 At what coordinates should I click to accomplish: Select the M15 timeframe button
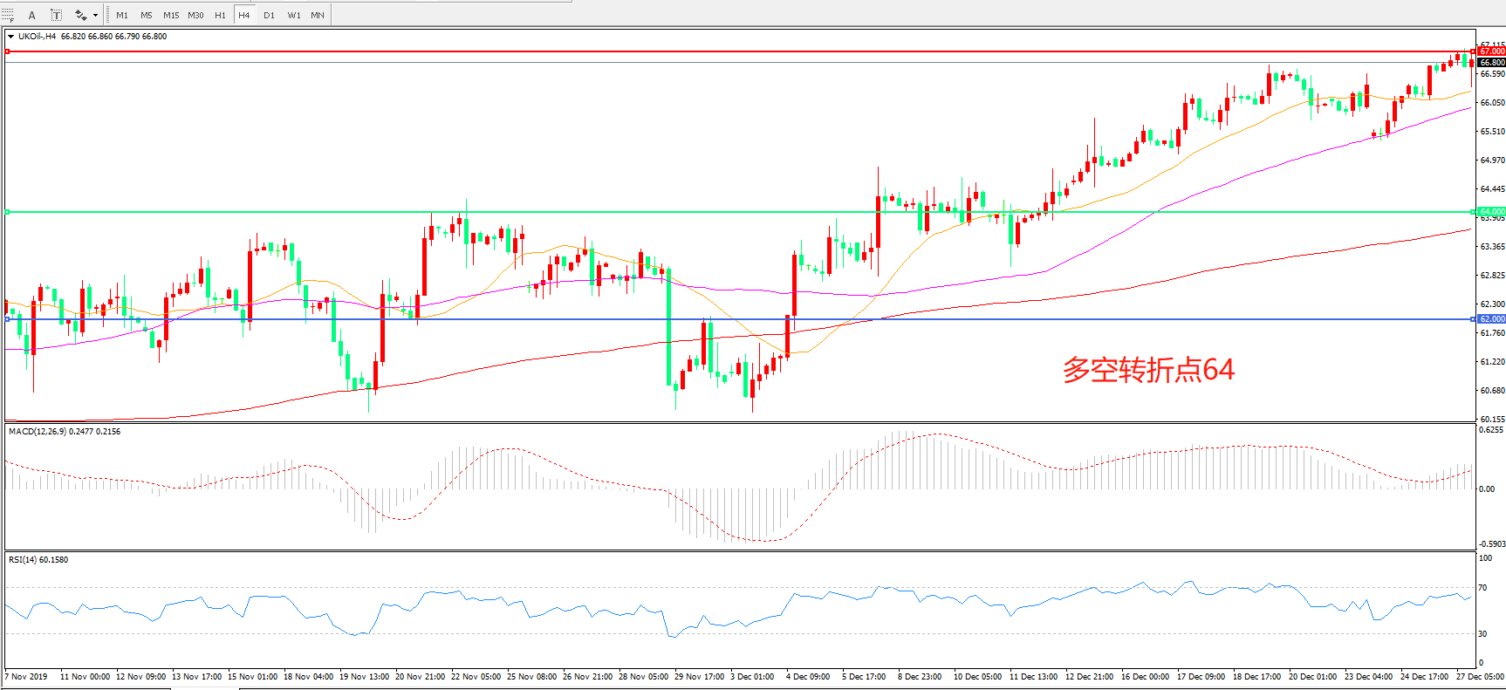(171, 15)
